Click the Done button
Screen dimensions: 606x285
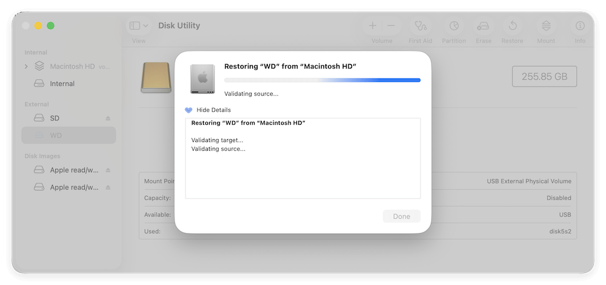[x=401, y=216]
